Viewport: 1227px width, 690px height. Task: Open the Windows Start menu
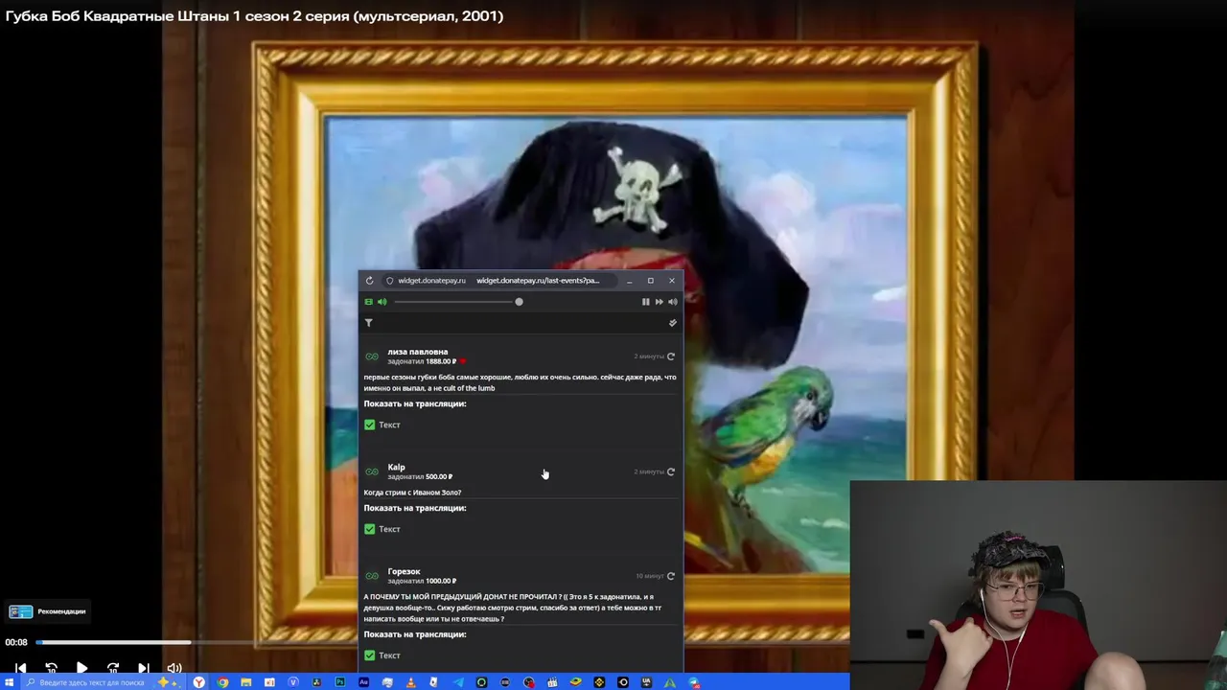point(9,682)
